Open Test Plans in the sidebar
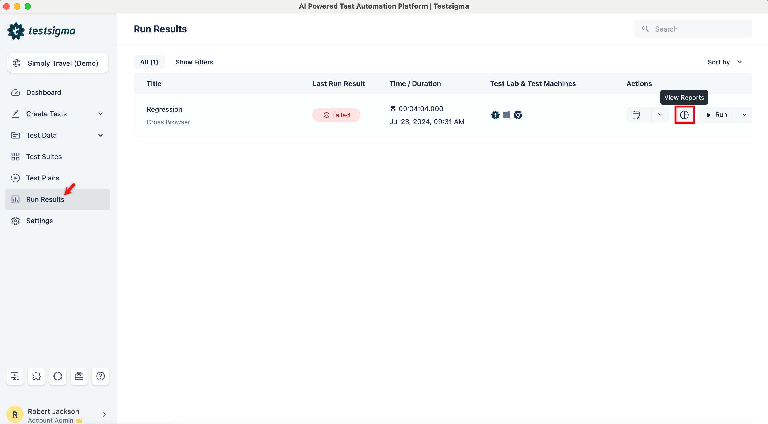The width and height of the screenshot is (768, 424). coord(58,178)
